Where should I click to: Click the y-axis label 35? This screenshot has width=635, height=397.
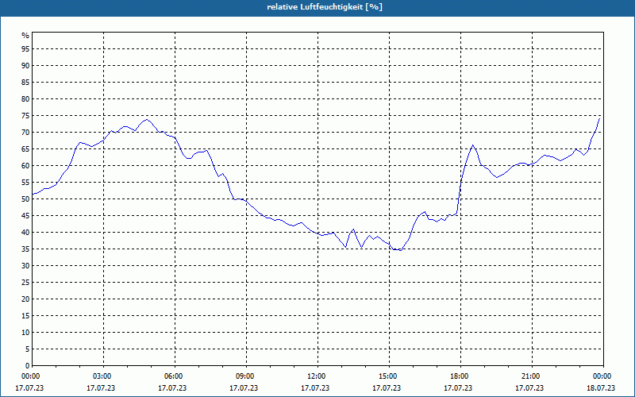click(25, 249)
